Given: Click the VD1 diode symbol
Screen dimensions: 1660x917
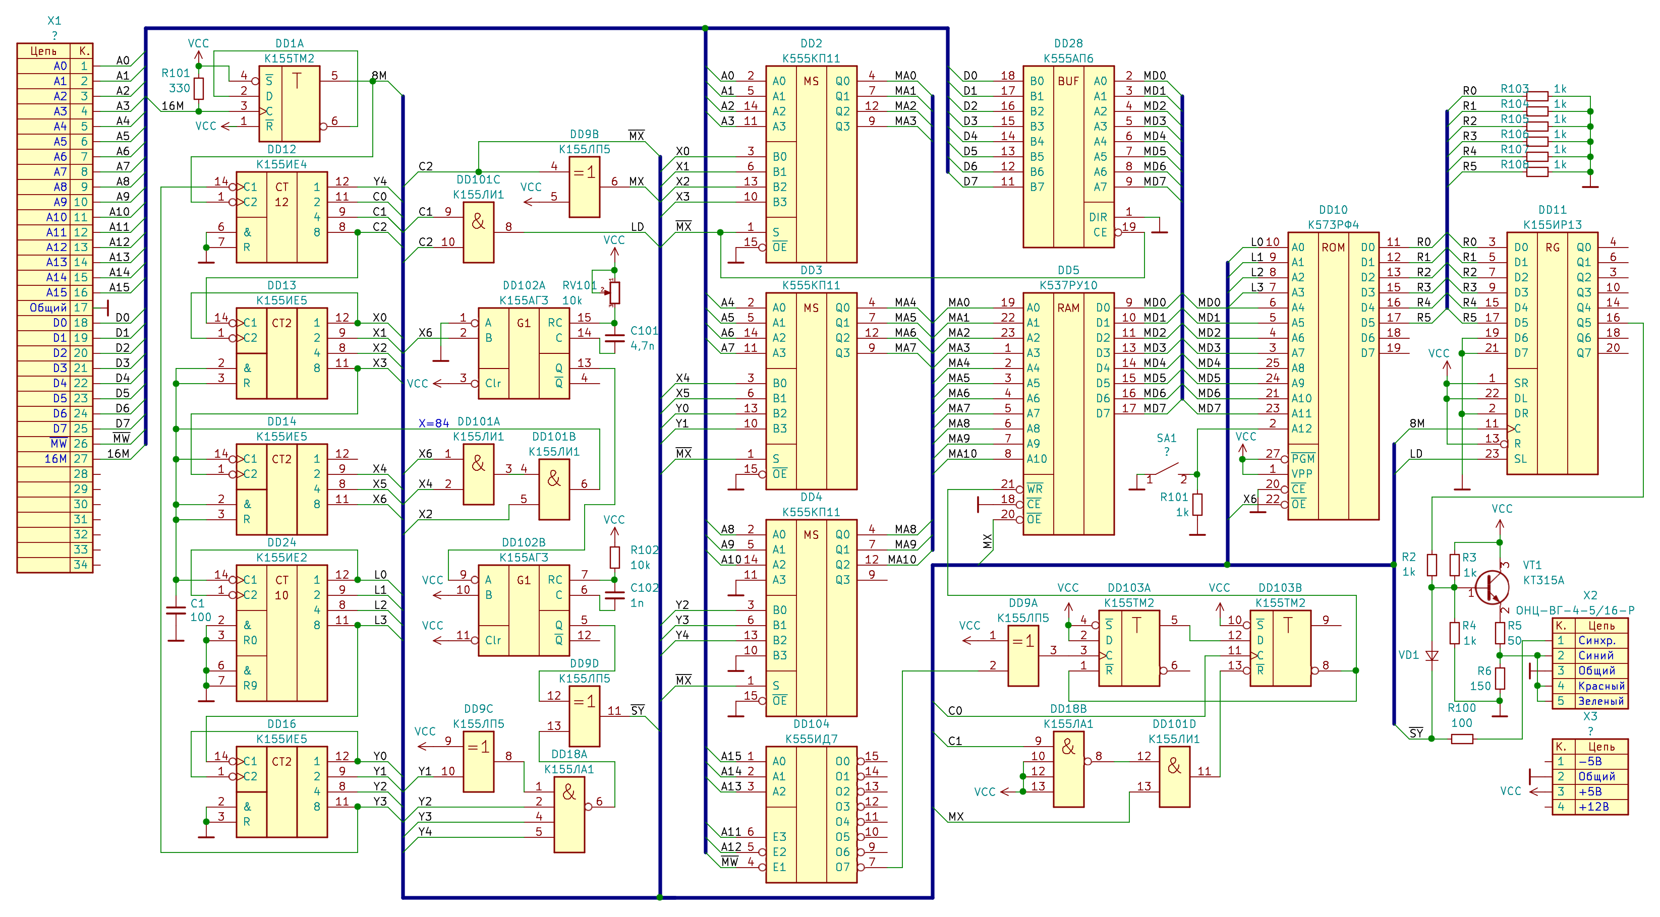Looking at the screenshot, I should click(x=1432, y=655).
